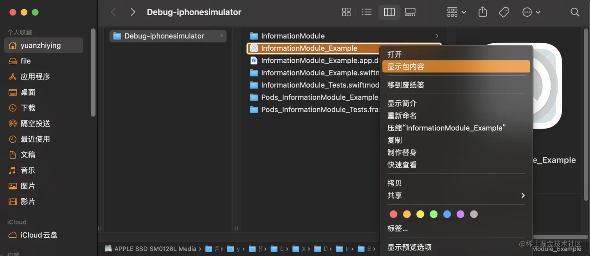Image resolution: width=590 pixels, height=256 pixels.
Task: Expand the 共享 submenu
Action: [456, 195]
